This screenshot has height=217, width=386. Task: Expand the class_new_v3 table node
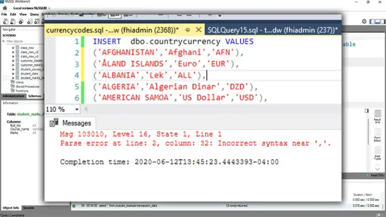(13, 57)
